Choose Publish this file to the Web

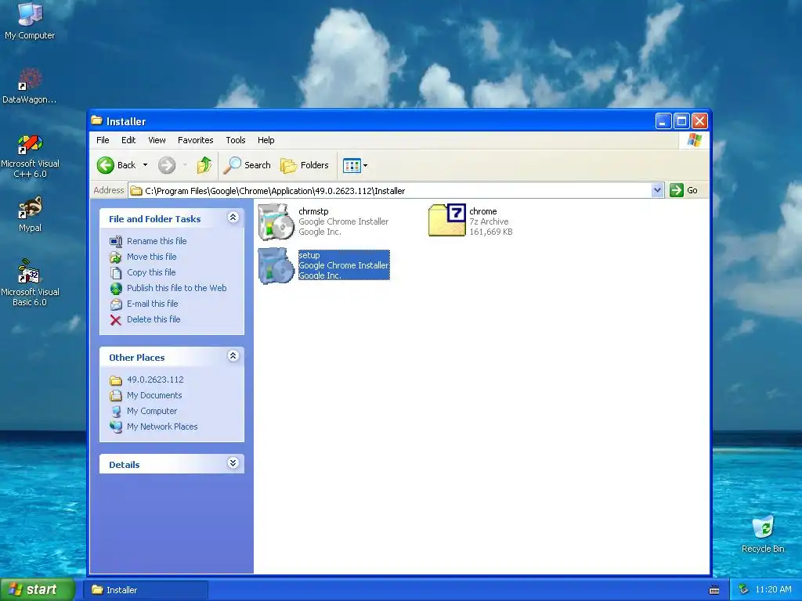(x=176, y=288)
